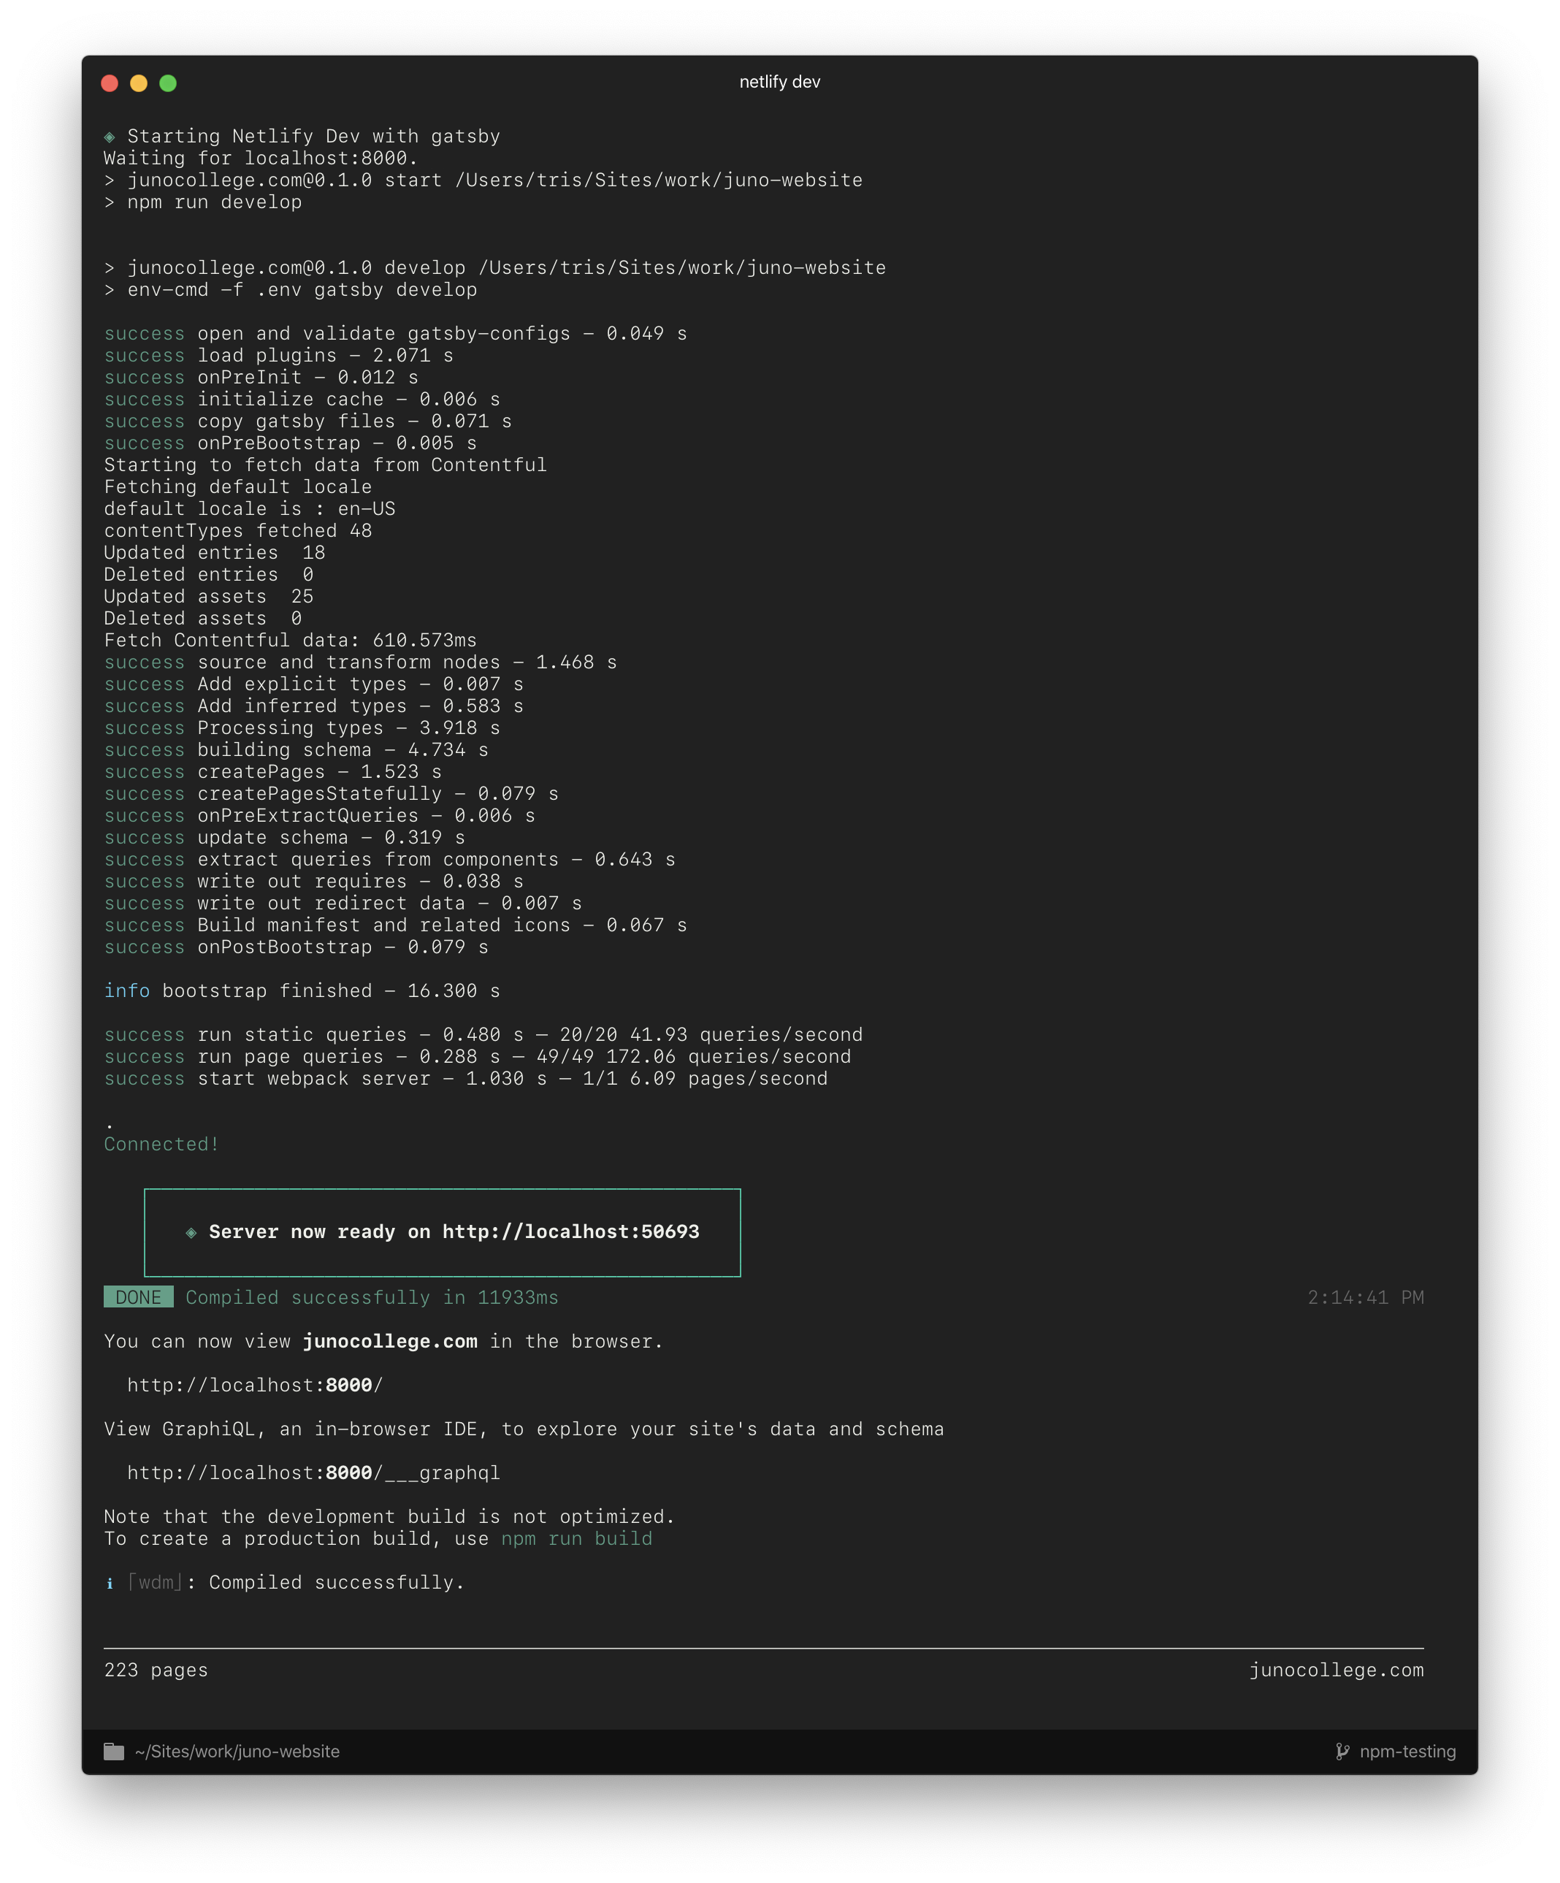This screenshot has width=1560, height=1883.
Task: Click 'success onPostBootstrap – 0.079 s'
Action: (296, 947)
